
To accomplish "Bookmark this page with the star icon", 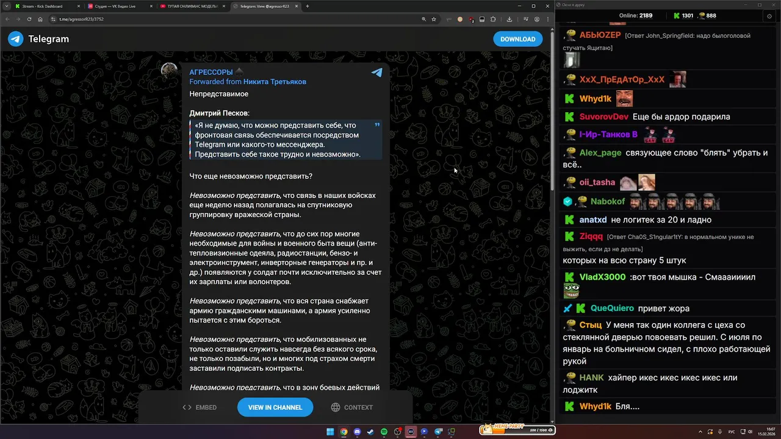I will click(x=434, y=19).
